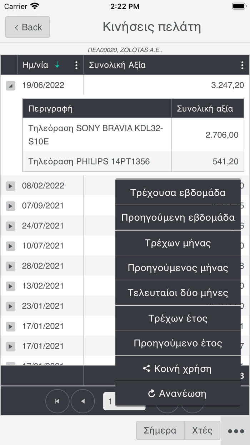Viewport: 250px width, 445px height.
Task: Choose Τελευταίοι δύο μήνες filter option
Action: 177,292
